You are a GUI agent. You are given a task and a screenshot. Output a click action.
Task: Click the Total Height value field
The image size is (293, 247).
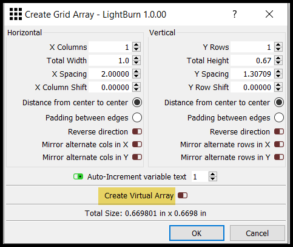252,60
